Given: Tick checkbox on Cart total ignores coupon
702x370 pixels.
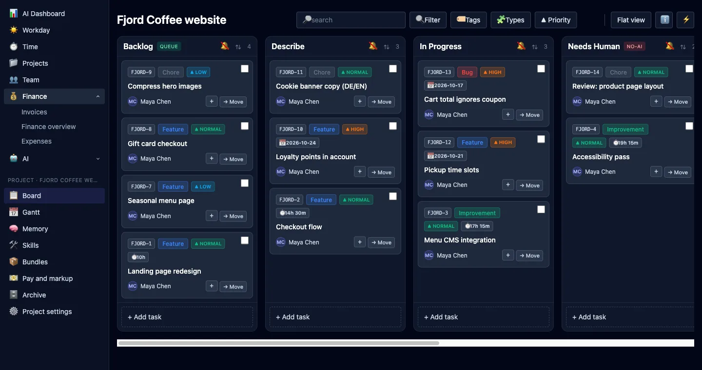Looking at the screenshot, I should [541, 69].
